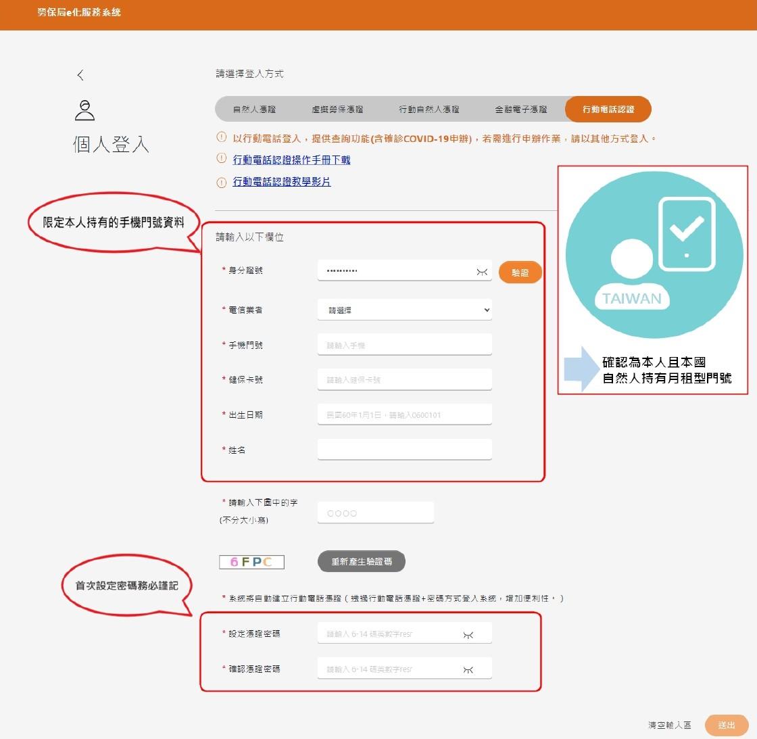Switch to the 自然人憑證 tab
This screenshot has width=757, height=739.
(x=254, y=110)
